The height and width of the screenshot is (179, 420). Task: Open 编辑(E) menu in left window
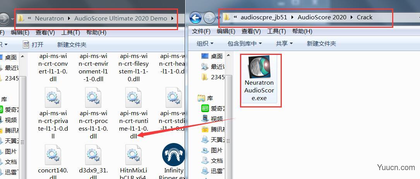20,32
